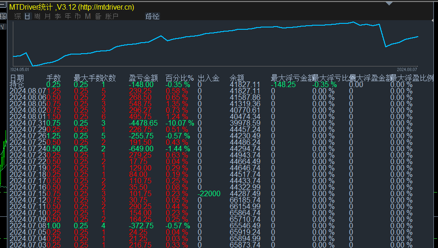Select the 2024.08.06 date row
438x248 pixels.
[28, 98]
